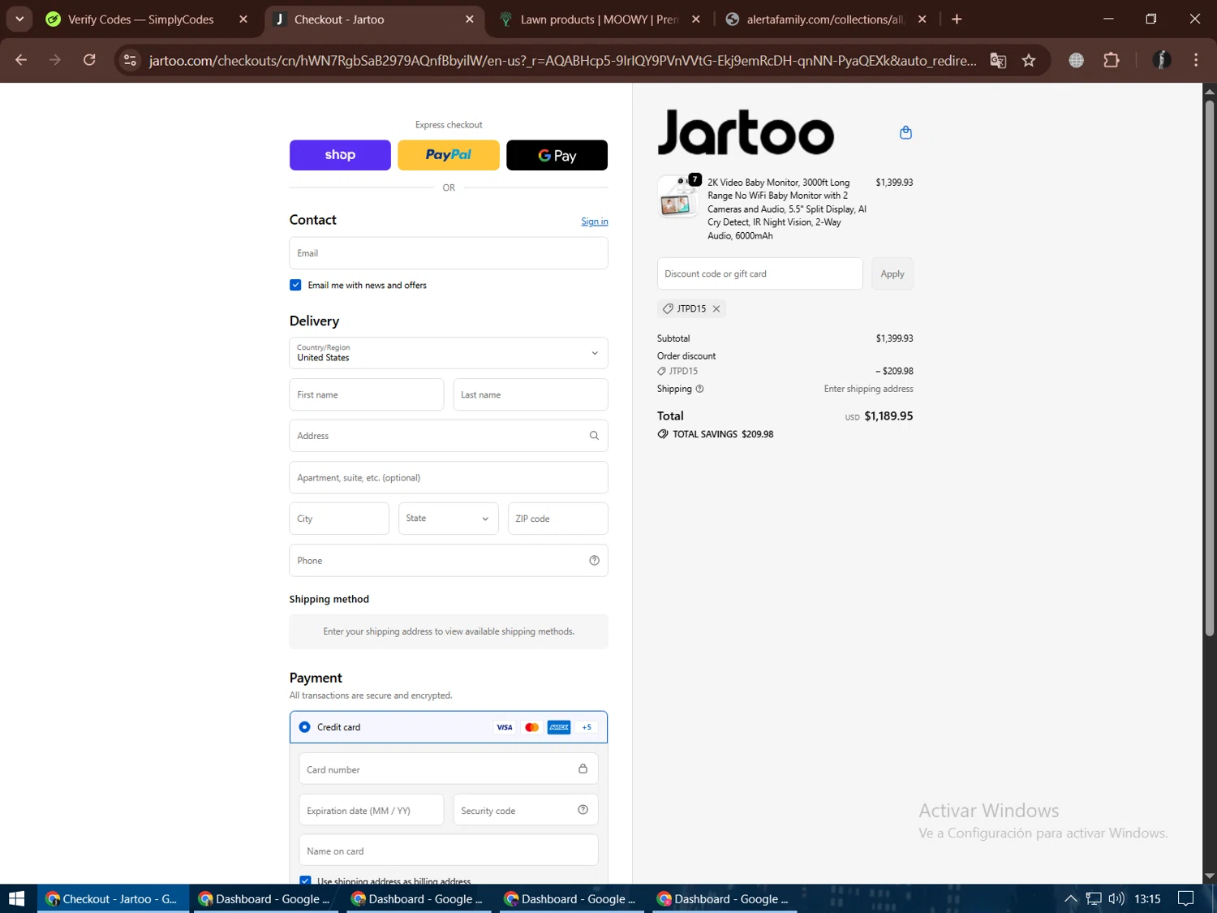Click the browser address bar URL
The image size is (1217, 913).
click(562, 60)
